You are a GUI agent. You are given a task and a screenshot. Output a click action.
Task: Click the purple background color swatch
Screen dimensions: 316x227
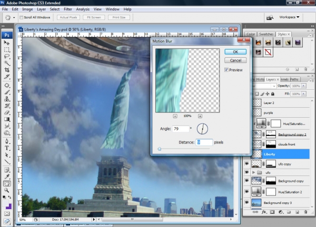9,206
